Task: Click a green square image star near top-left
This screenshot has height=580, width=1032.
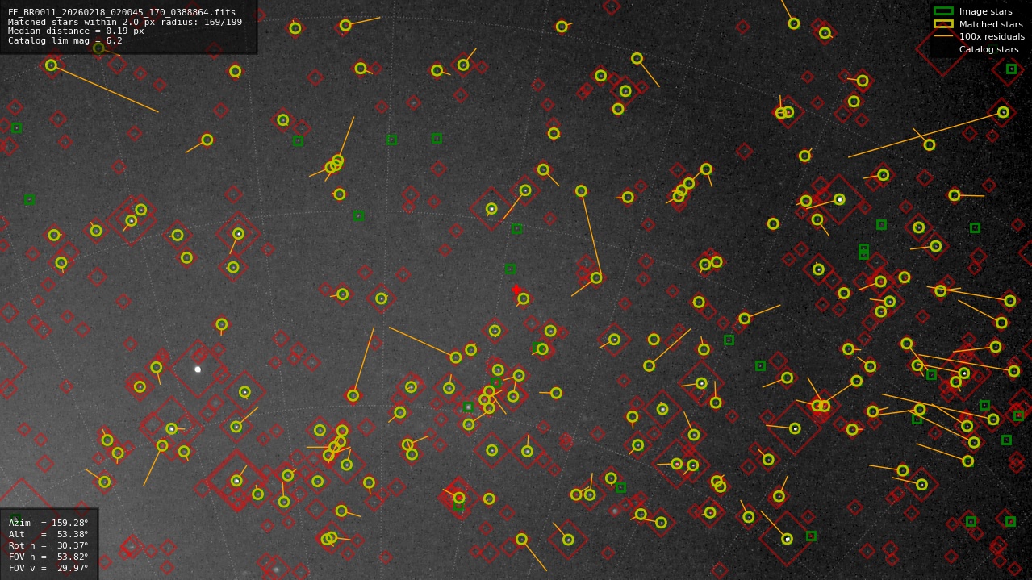Action: pyautogui.click(x=15, y=127)
